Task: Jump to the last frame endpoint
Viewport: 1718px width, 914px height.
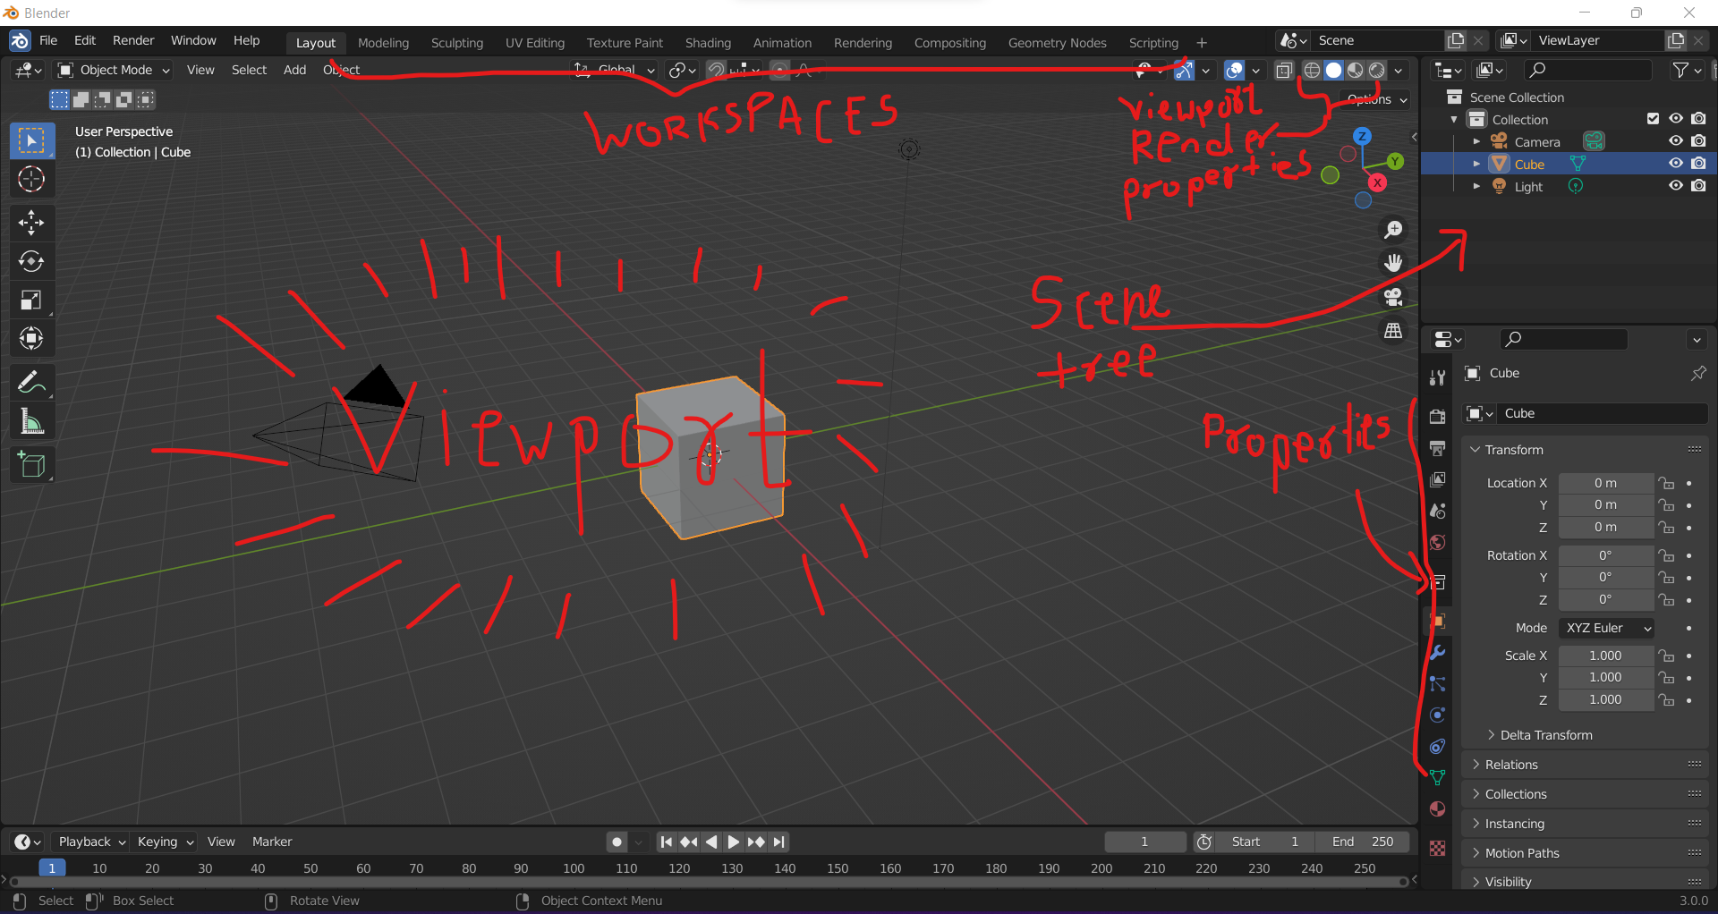Action: point(779,842)
